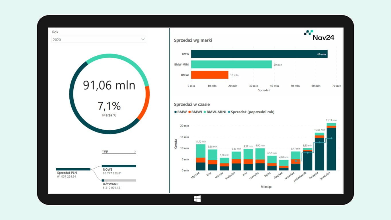Click the 5 310 001,13 value
Image resolution: width=391 pixels, height=220 pixels.
(111, 188)
